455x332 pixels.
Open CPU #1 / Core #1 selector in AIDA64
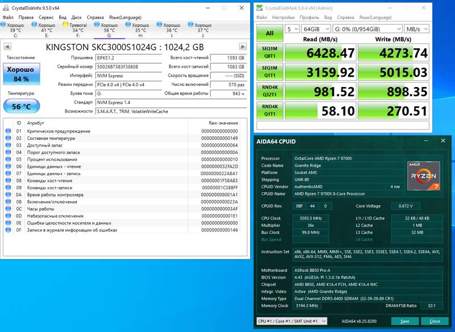(x=292, y=321)
